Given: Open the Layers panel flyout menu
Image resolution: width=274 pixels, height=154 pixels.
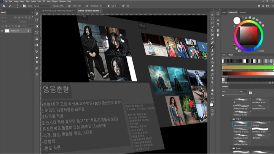Looking at the screenshot, I should pyautogui.click(x=32, y=13).
